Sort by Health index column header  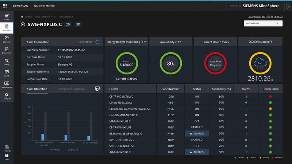[270, 89]
